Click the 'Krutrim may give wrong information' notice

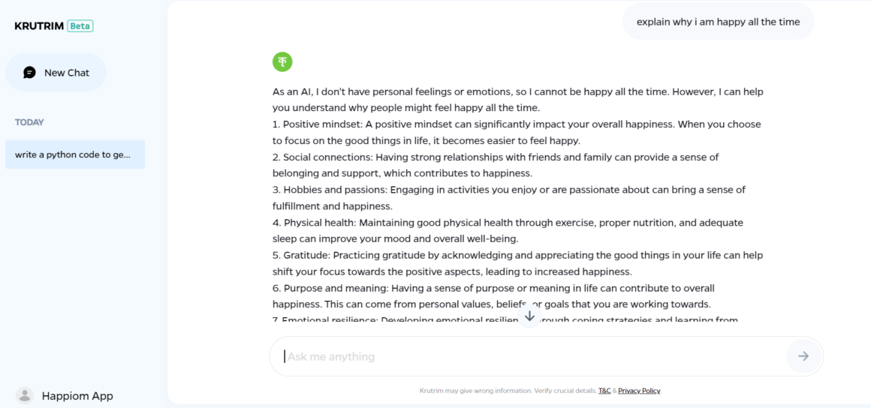pyautogui.click(x=508, y=391)
